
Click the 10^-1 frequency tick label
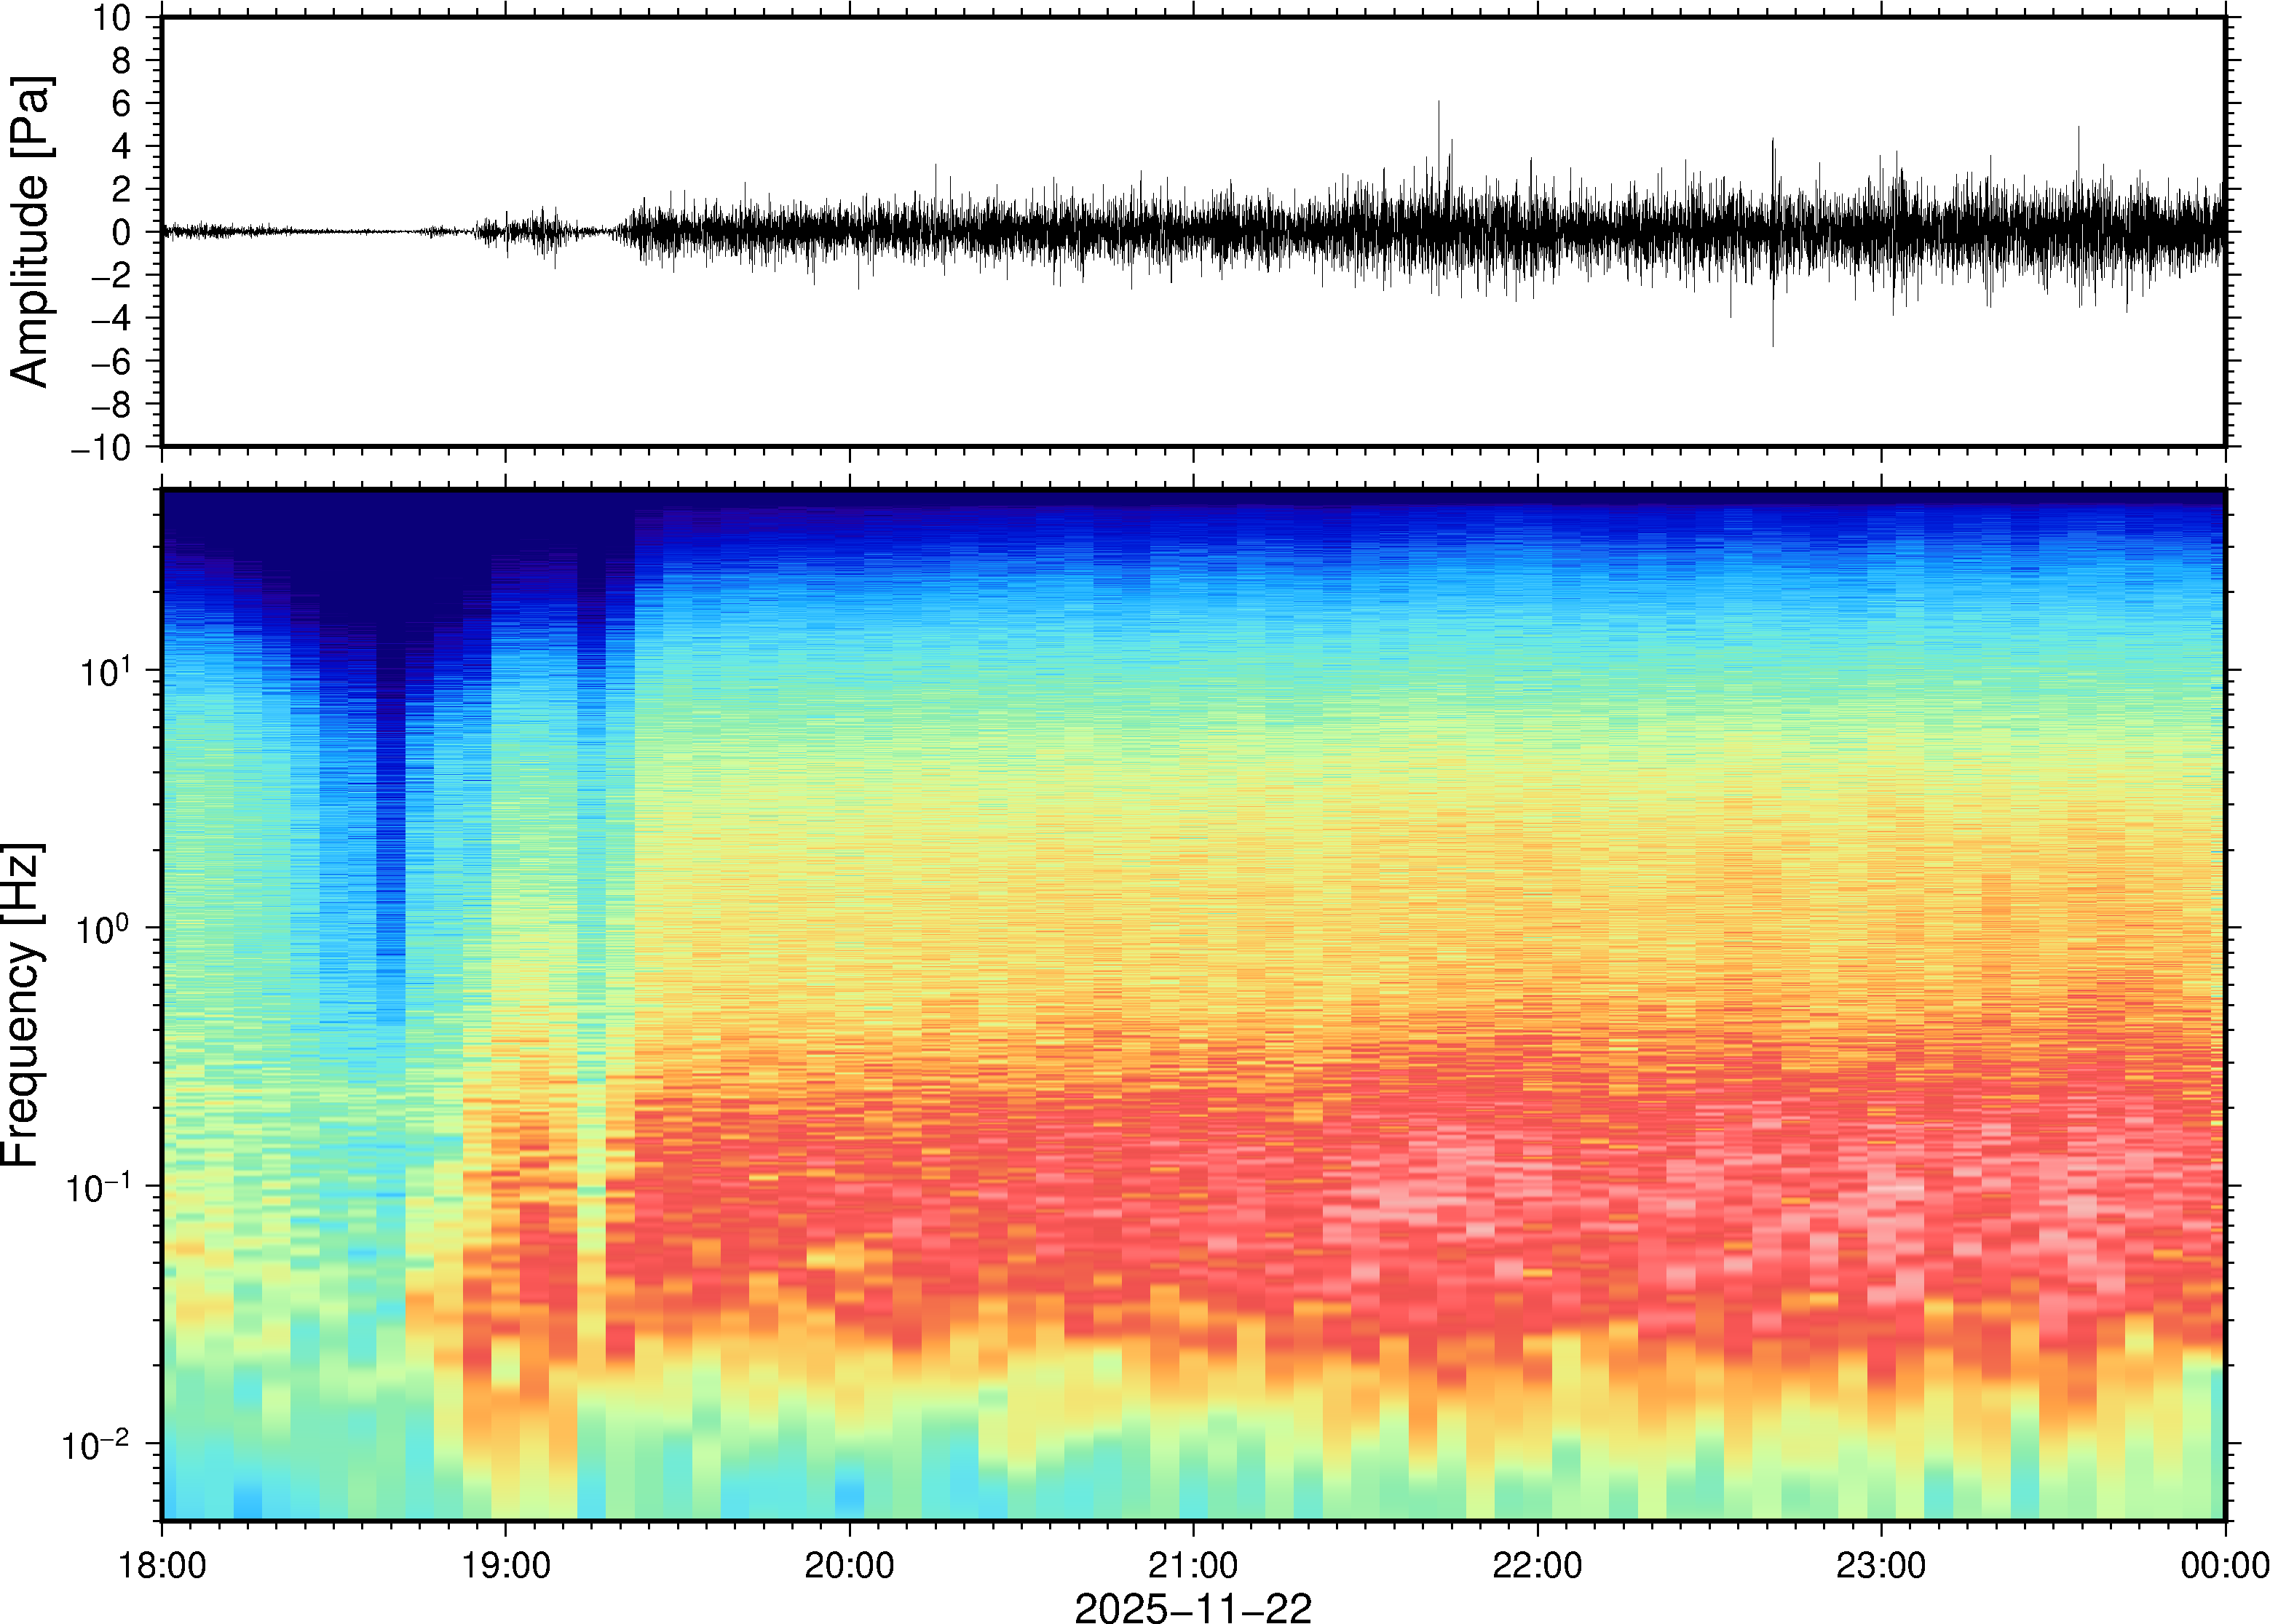click(98, 1187)
